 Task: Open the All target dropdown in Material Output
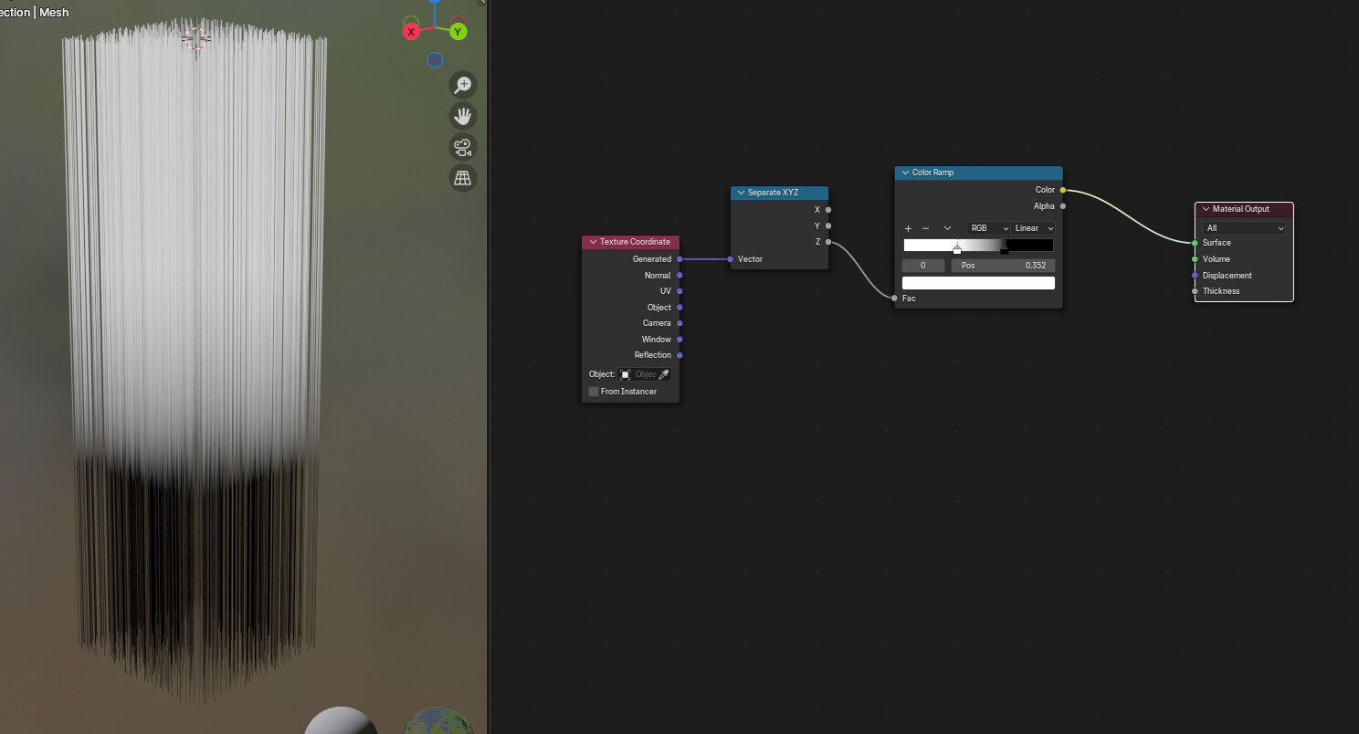(x=1244, y=228)
